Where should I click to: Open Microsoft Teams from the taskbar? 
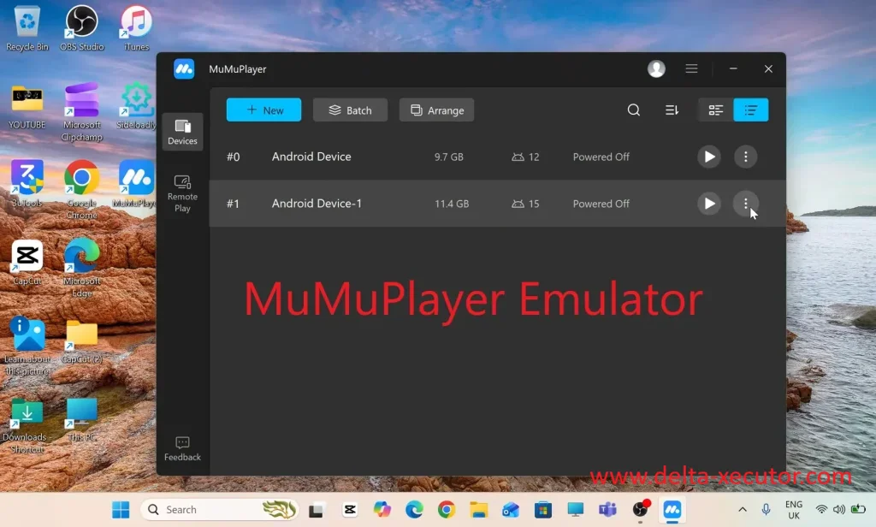(607, 510)
